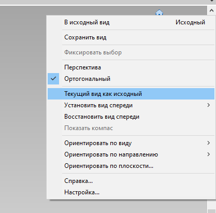This screenshot has width=216, height=213.
Task: Click the ViewCube home icon
Action: tap(159, 12)
